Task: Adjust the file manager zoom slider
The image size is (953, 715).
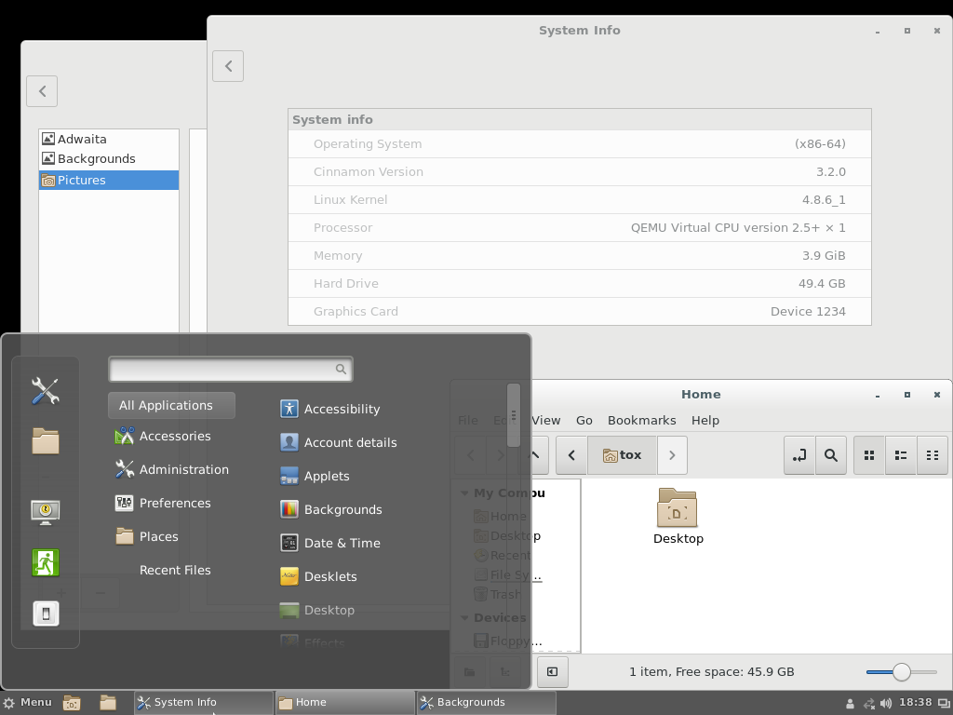Action: [x=901, y=671]
